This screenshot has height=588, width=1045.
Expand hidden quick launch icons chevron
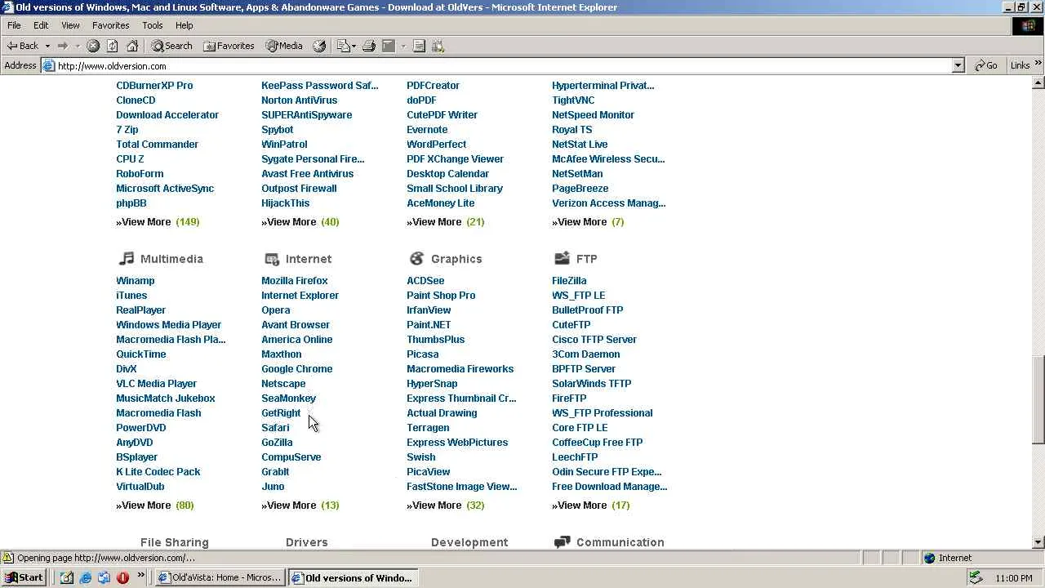coord(140,575)
